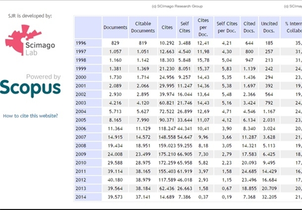Click the Cites value 39.974

click(167, 94)
